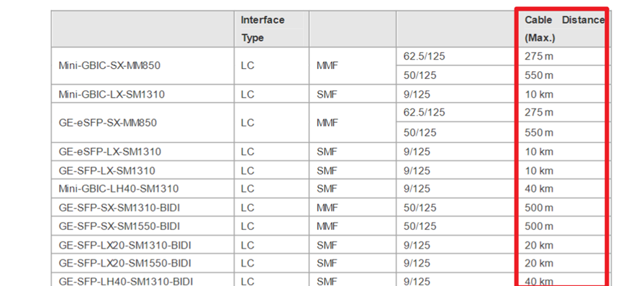Screen dimensions: 621x286
Task: Click the 20 km cell for GE-SFP-LX20-SM1550-BIDI
Action: pyautogui.click(x=539, y=264)
